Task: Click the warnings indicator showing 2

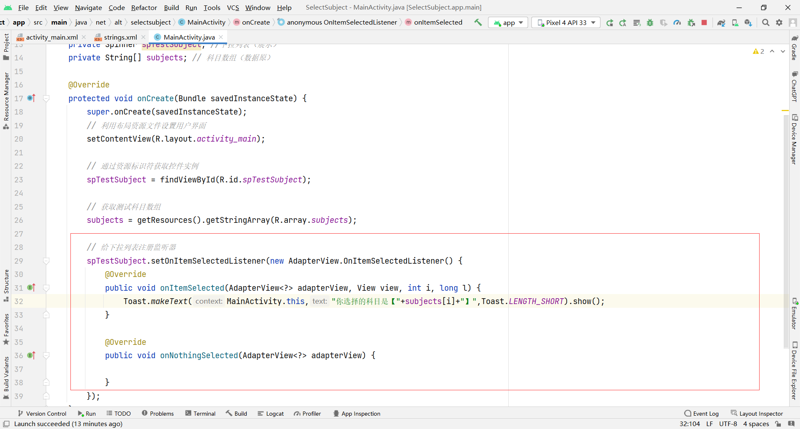Action: [758, 51]
